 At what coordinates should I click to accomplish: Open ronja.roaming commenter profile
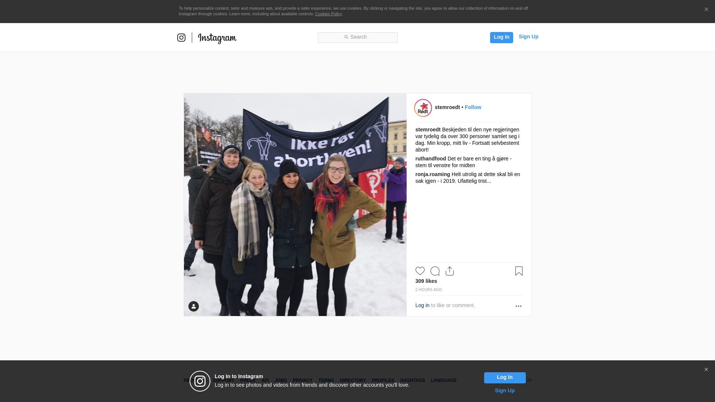432,174
